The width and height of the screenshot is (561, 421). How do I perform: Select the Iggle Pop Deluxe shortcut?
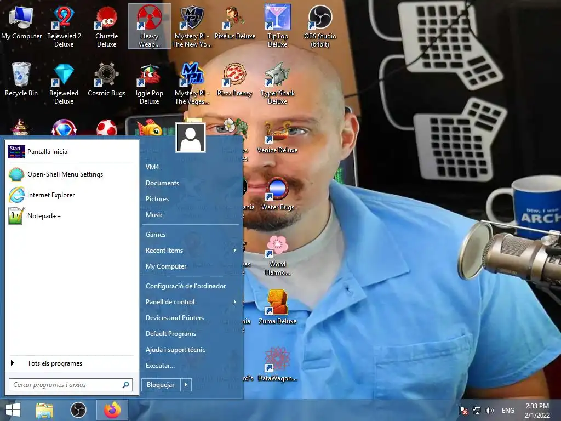coord(149,84)
